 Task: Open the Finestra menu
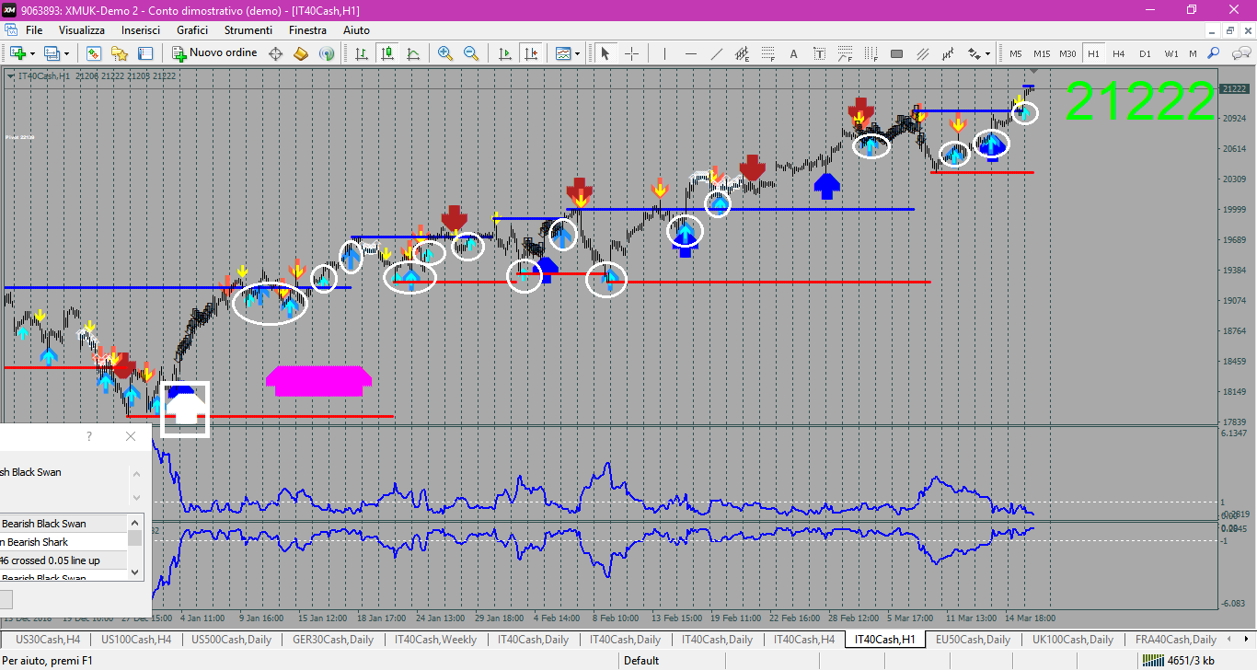click(x=307, y=30)
